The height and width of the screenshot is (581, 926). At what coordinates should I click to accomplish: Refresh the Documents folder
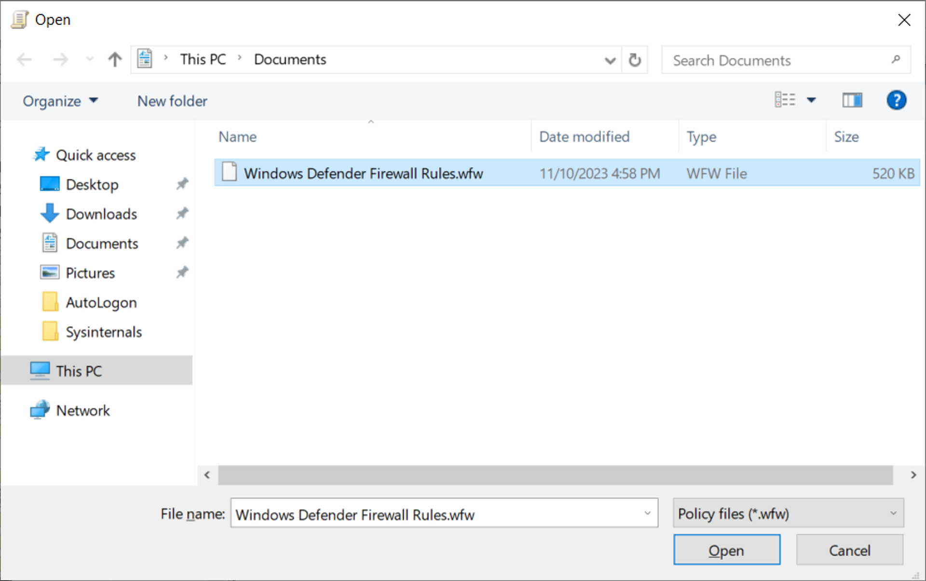coord(635,60)
